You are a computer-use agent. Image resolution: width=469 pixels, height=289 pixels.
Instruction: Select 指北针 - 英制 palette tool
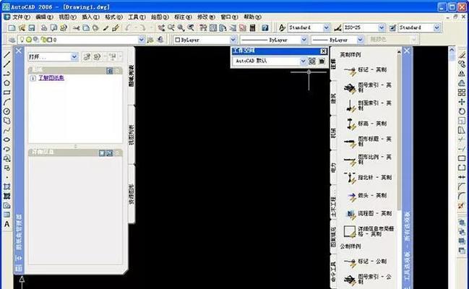[x=368, y=178]
